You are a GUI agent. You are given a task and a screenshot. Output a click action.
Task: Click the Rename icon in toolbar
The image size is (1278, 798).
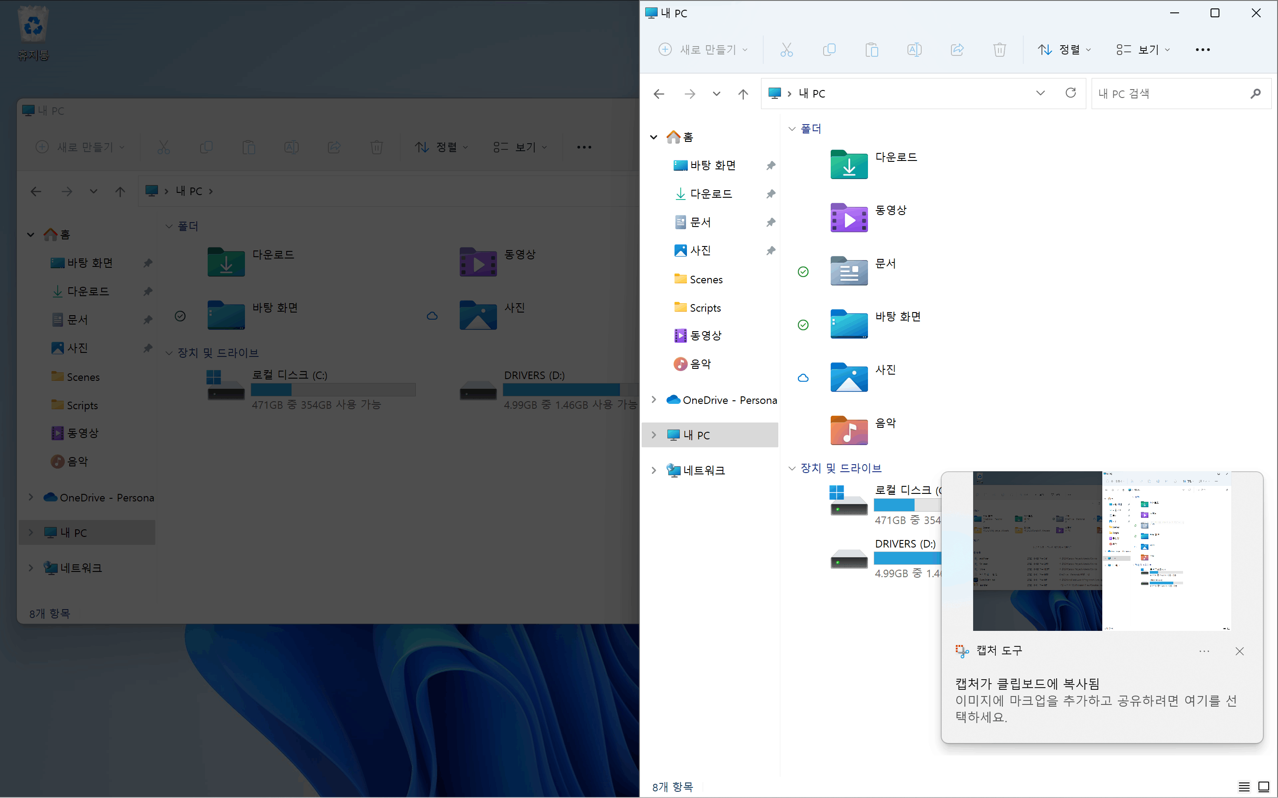914,50
